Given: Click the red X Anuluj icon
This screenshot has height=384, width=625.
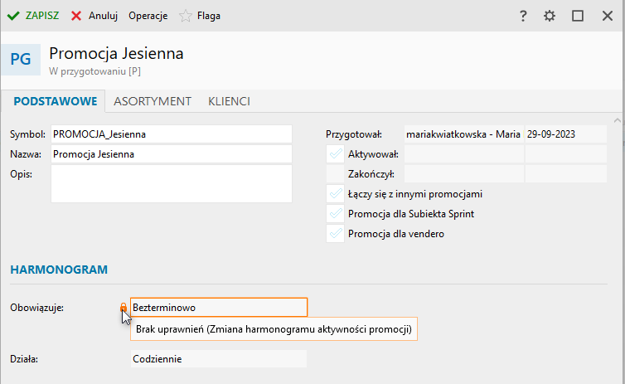Looking at the screenshot, I should tap(76, 16).
